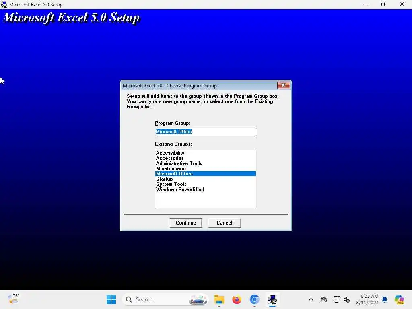Click the cloud sync tray icon
Image resolution: width=412 pixels, height=309 pixels.
324,299
